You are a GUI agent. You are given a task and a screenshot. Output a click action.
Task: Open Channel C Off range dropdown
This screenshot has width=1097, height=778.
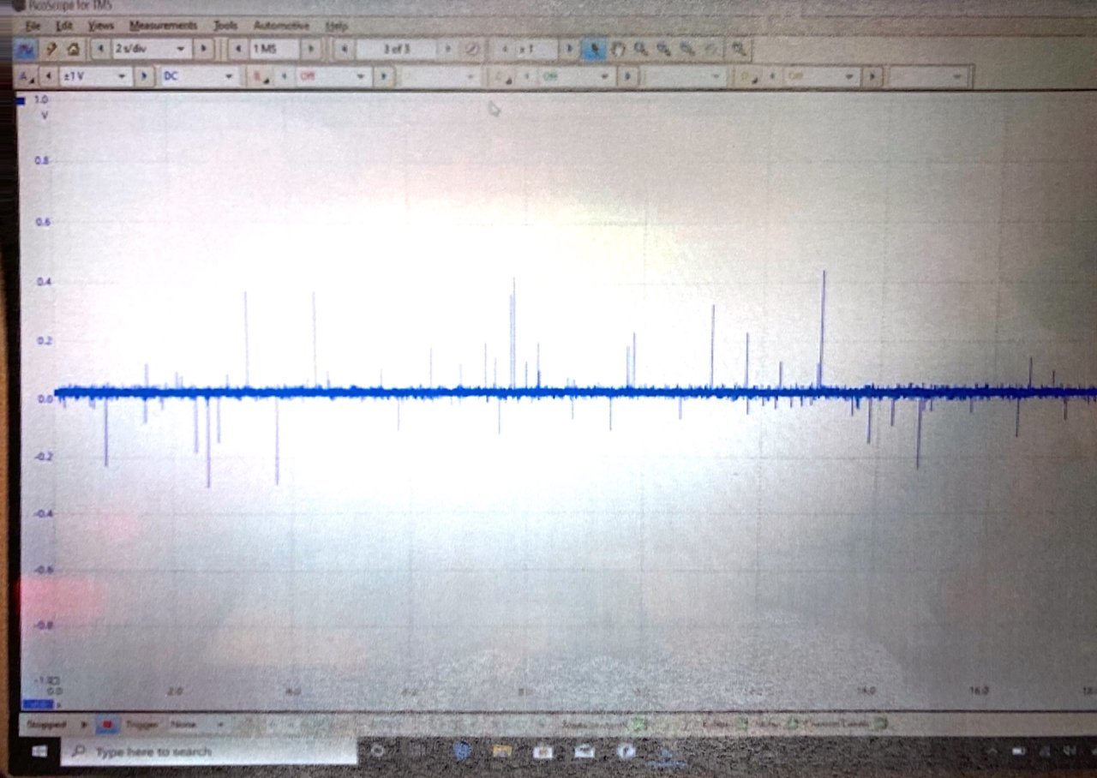pos(577,77)
